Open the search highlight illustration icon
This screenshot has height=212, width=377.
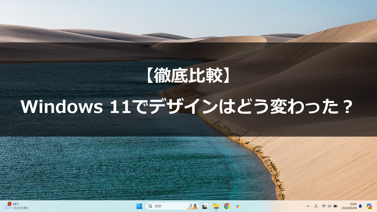(x=193, y=206)
